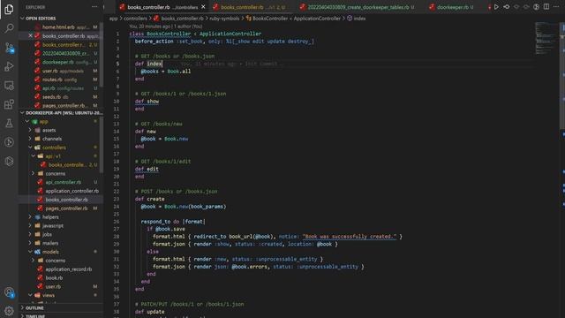Click 'controllers' in the breadcrumb path

(135, 19)
